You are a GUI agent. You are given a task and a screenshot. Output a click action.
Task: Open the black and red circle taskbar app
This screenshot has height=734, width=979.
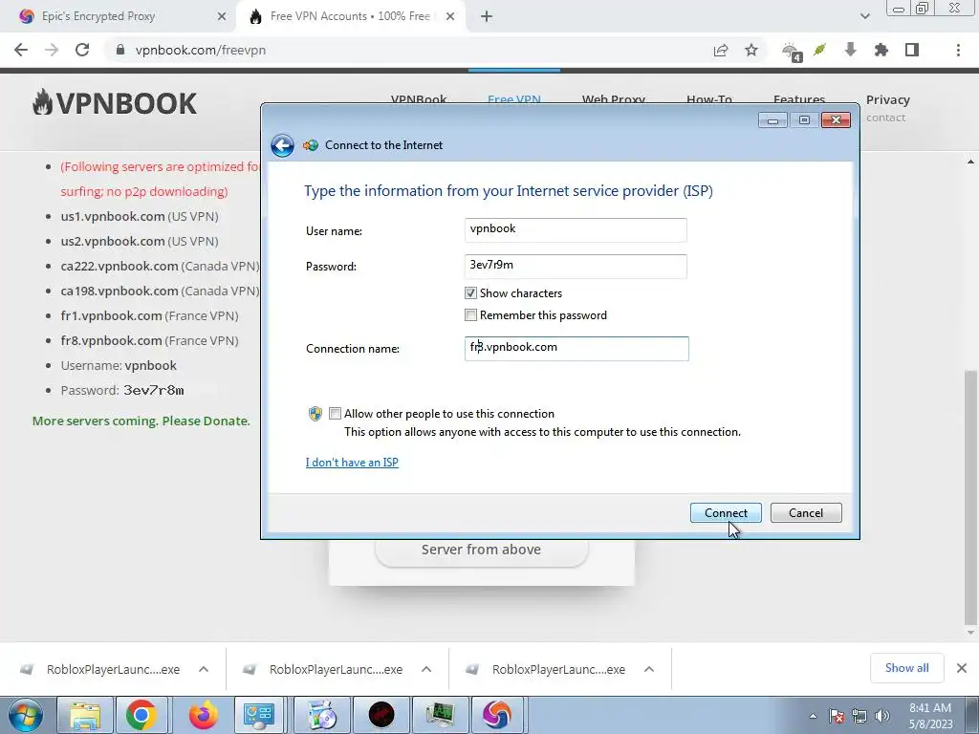381,715
